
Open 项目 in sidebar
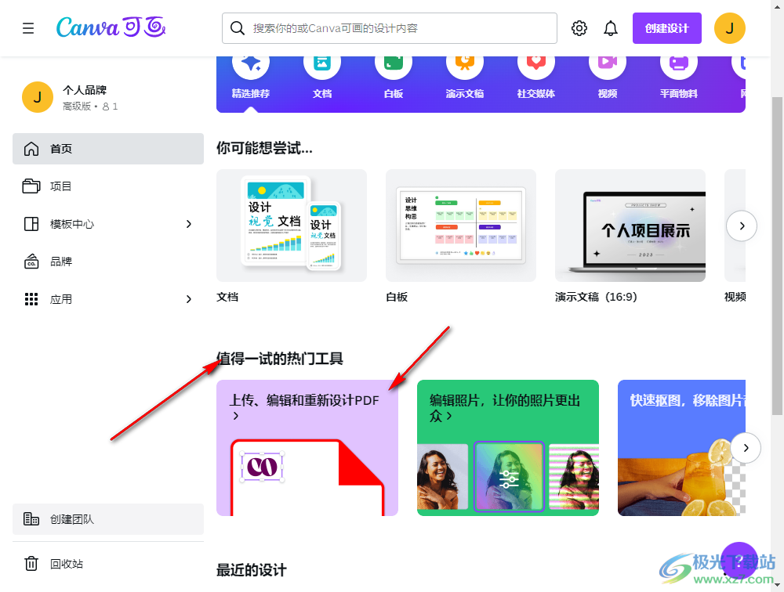click(x=108, y=186)
